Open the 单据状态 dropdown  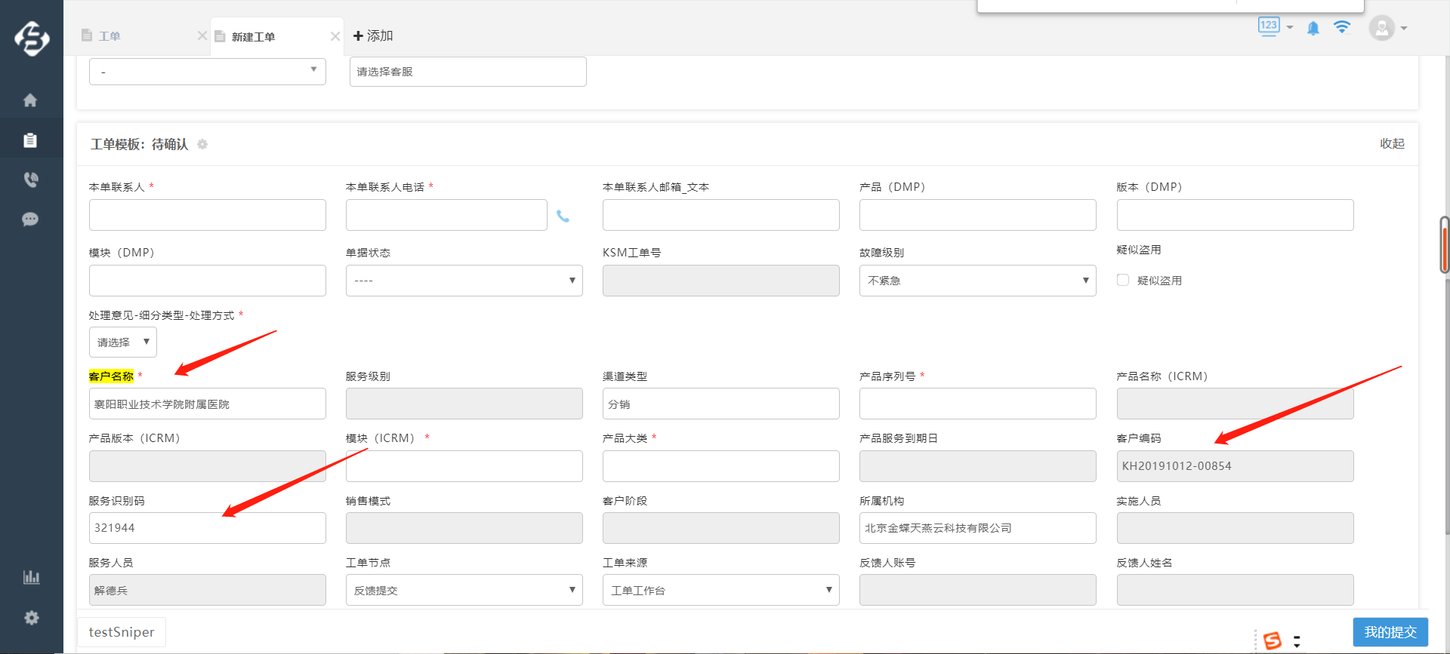tap(464, 281)
